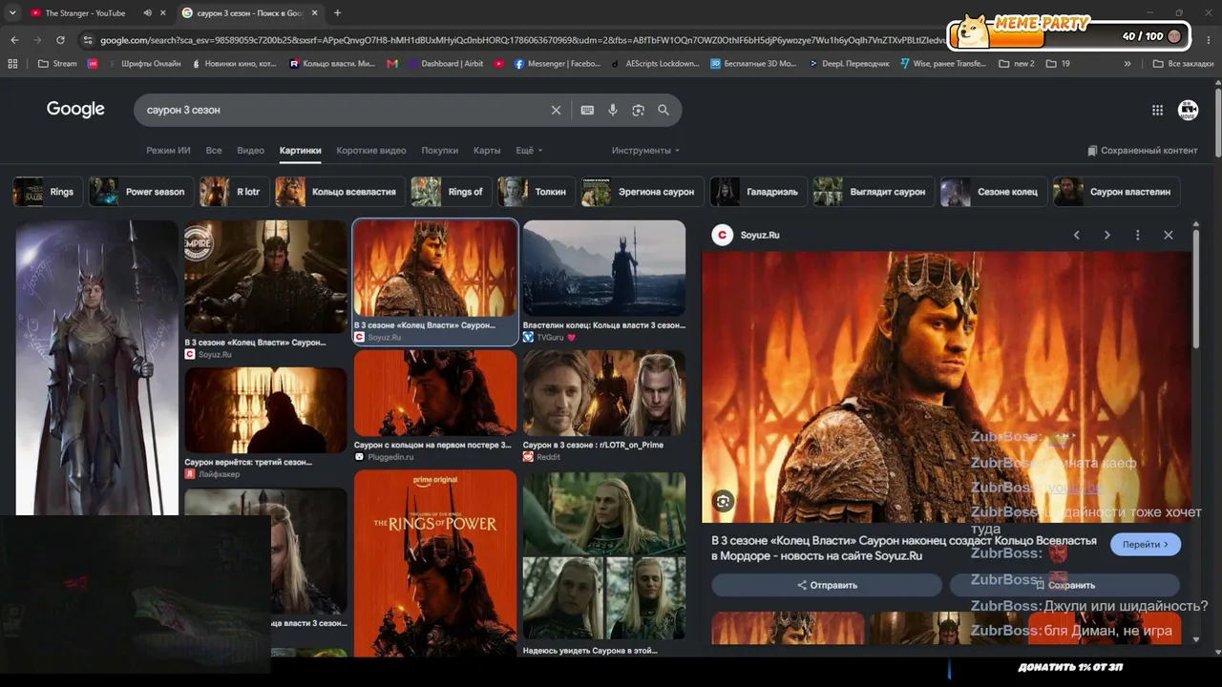Filter by the Толкин chip

point(537,192)
